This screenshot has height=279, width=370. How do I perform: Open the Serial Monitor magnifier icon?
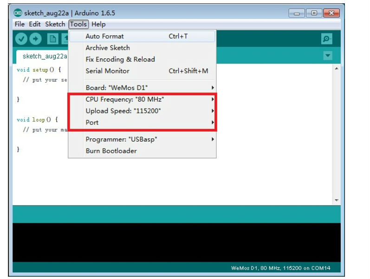click(327, 39)
